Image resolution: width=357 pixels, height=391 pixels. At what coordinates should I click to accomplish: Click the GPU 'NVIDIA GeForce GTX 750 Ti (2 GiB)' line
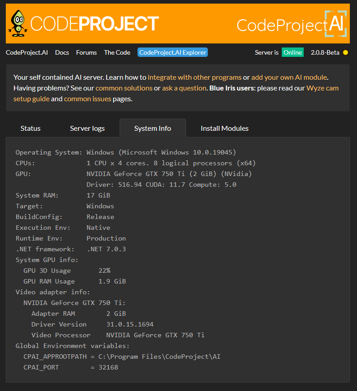coord(169,174)
